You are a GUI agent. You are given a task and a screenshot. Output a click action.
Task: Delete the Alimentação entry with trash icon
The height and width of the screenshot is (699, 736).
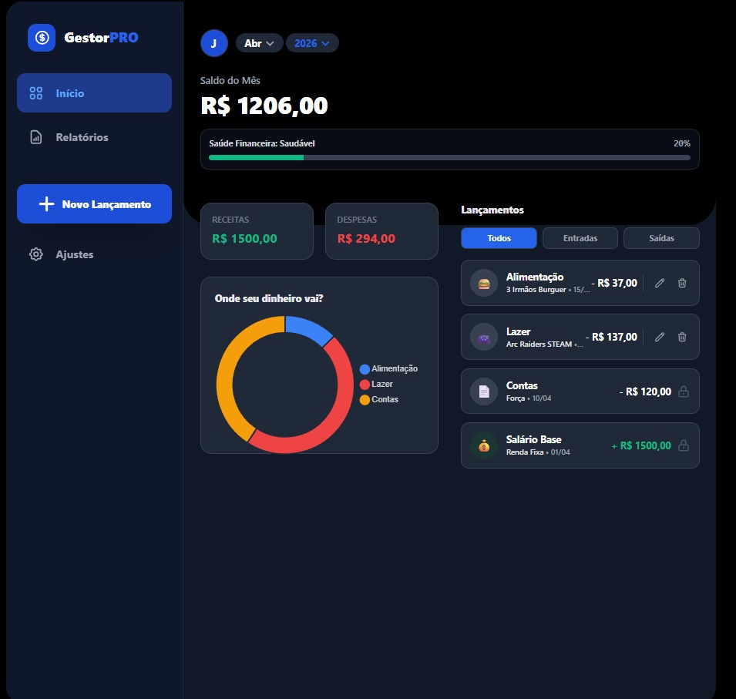click(682, 283)
